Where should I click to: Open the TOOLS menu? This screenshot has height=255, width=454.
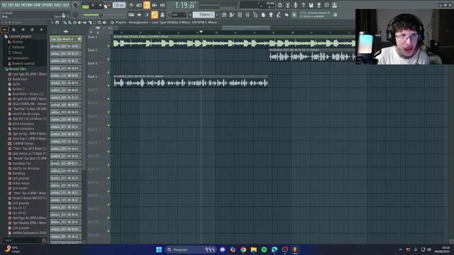pyautogui.click(x=58, y=5)
